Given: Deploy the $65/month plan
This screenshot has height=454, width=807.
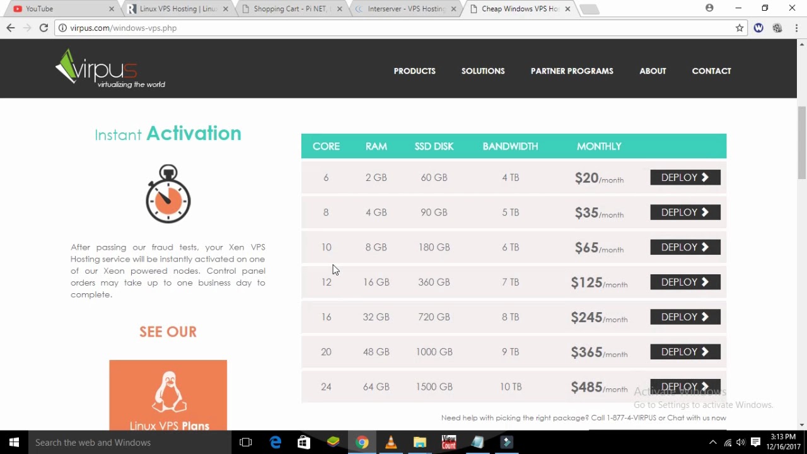Looking at the screenshot, I should [685, 247].
